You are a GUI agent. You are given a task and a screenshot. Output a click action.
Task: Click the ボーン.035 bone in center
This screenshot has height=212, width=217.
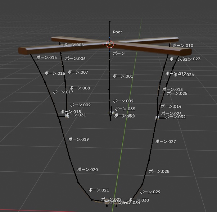pos(125,109)
